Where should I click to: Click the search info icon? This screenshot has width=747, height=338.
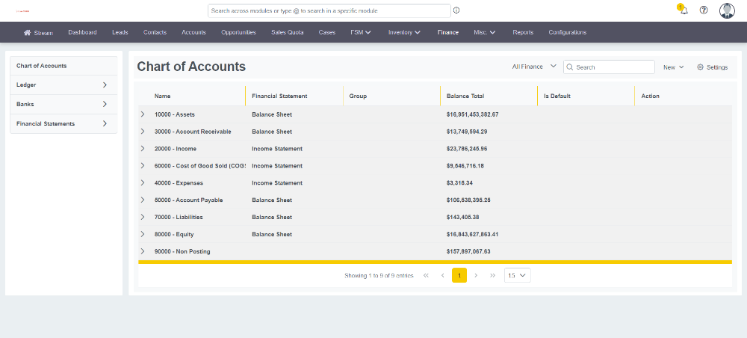tap(456, 10)
